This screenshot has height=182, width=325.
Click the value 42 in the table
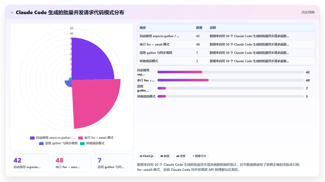click(x=198, y=36)
